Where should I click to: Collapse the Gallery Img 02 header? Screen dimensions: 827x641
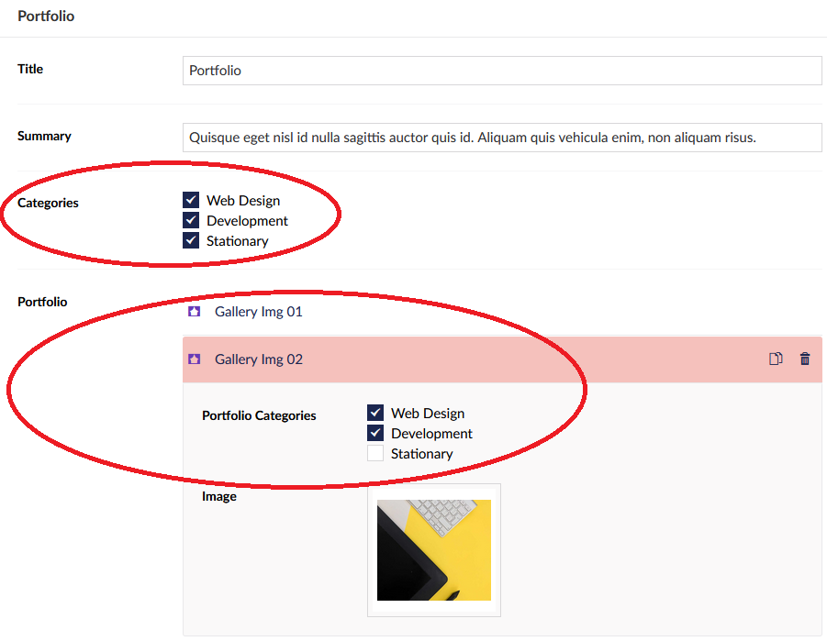(459, 359)
